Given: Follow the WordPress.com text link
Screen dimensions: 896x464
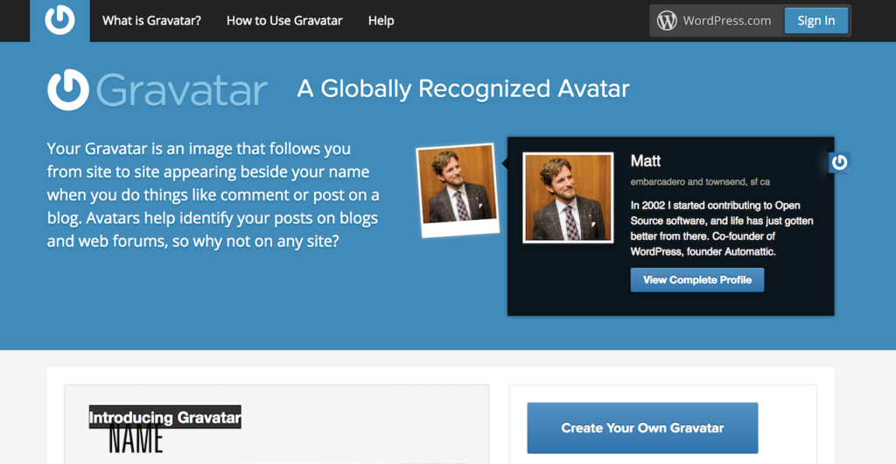Looking at the screenshot, I should [x=727, y=20].
